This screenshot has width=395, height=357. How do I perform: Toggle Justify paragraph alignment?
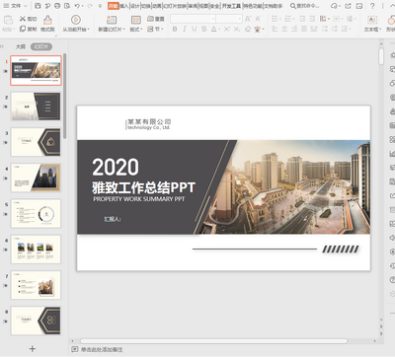(x=304, y=29)
